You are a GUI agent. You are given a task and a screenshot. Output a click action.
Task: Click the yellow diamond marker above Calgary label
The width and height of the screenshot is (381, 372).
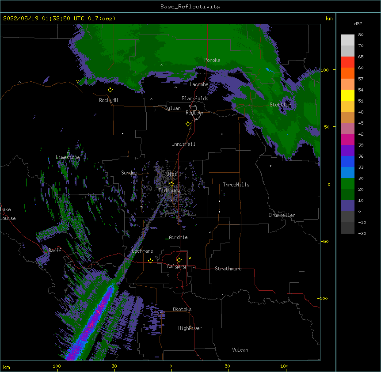[179, 260]
